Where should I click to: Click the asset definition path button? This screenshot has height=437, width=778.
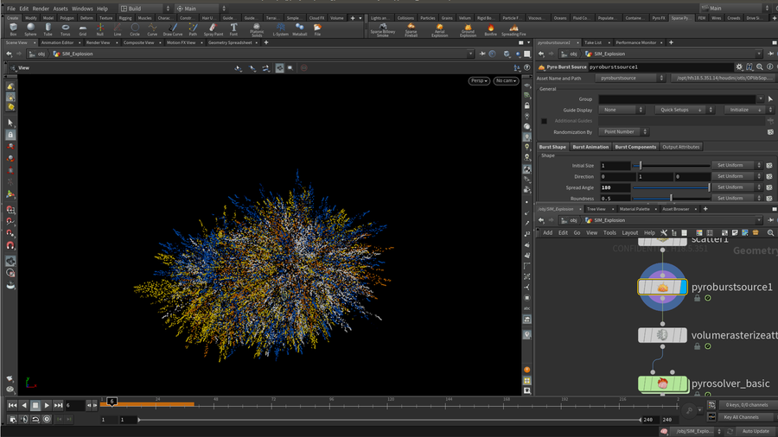coord(722,79)
